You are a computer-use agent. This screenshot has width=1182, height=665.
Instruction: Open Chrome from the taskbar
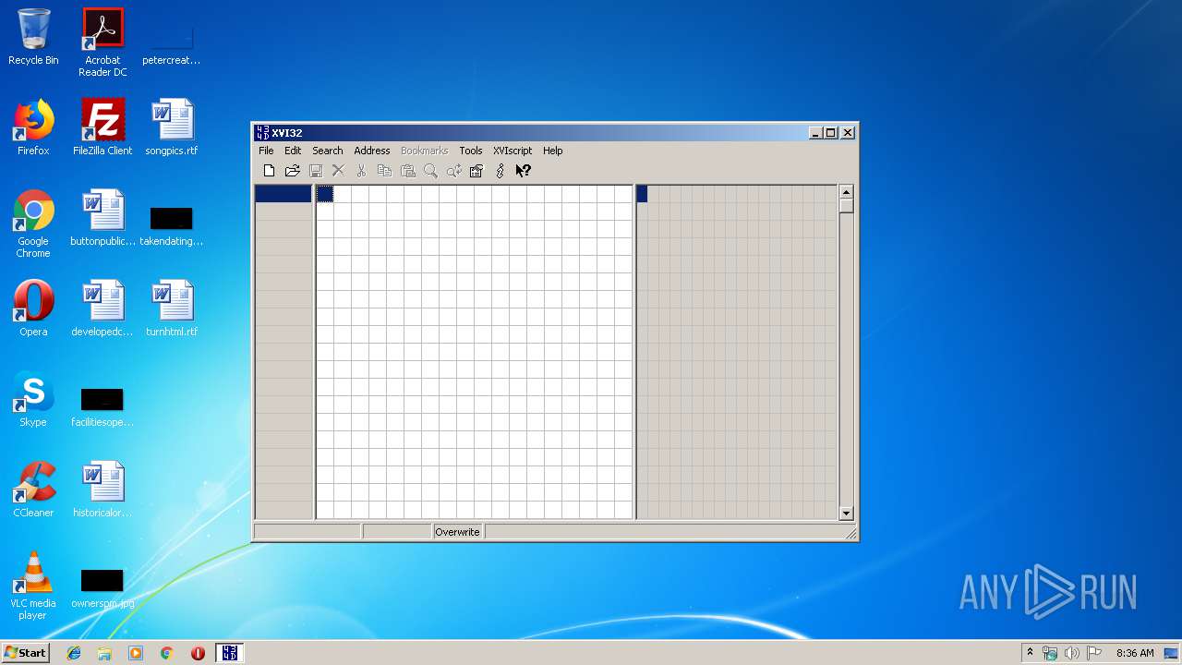[x=166, y=653]
